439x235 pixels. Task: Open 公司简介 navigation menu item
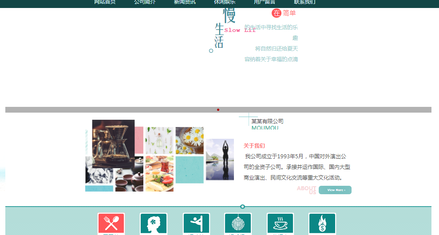[x=145, y=2]
